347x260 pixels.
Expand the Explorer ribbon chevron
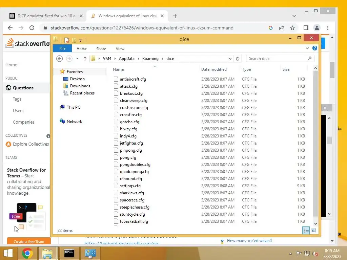click(x=307, y=48)
